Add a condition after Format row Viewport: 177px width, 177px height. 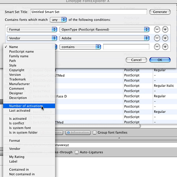point(165,30)
